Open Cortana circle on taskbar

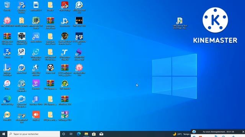tap(64, 134)
